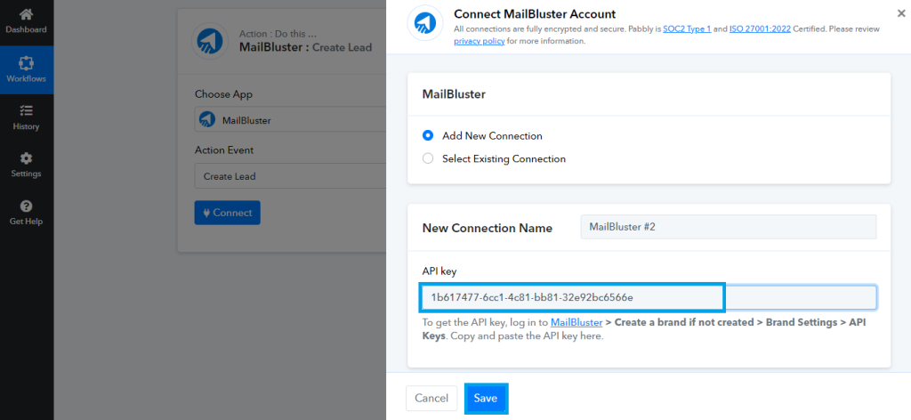Viewport: 911px width, 420px height.
Task: Click the New Connection Name field
Action: click(729, 227)
